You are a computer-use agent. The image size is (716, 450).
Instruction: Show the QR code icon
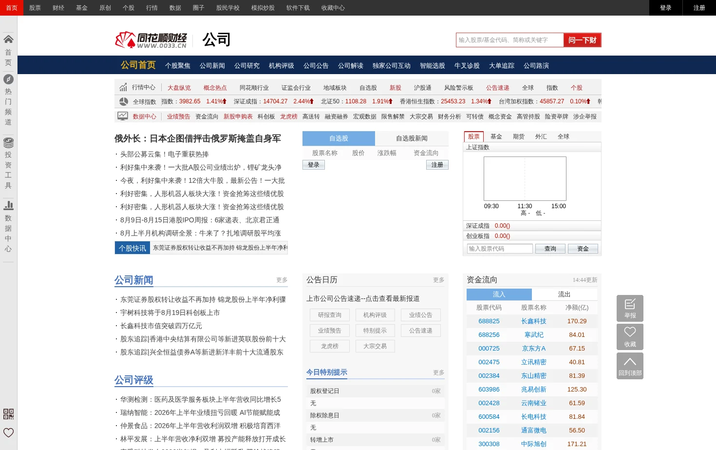click(8, 414)
